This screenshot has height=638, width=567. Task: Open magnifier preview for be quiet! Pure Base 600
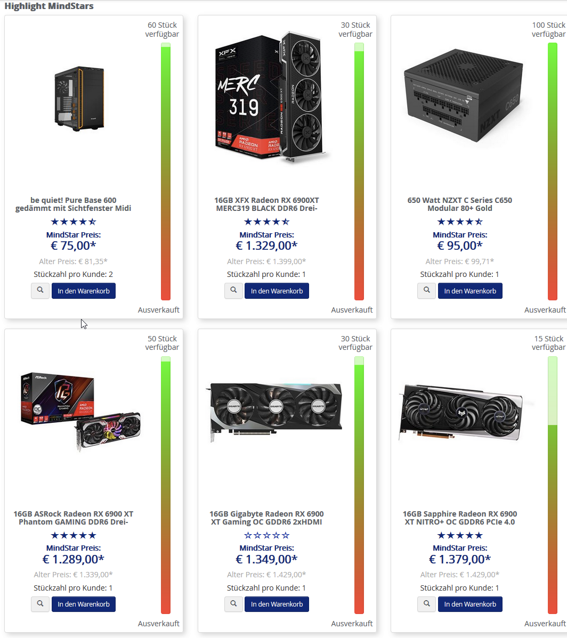click(40, 291)
